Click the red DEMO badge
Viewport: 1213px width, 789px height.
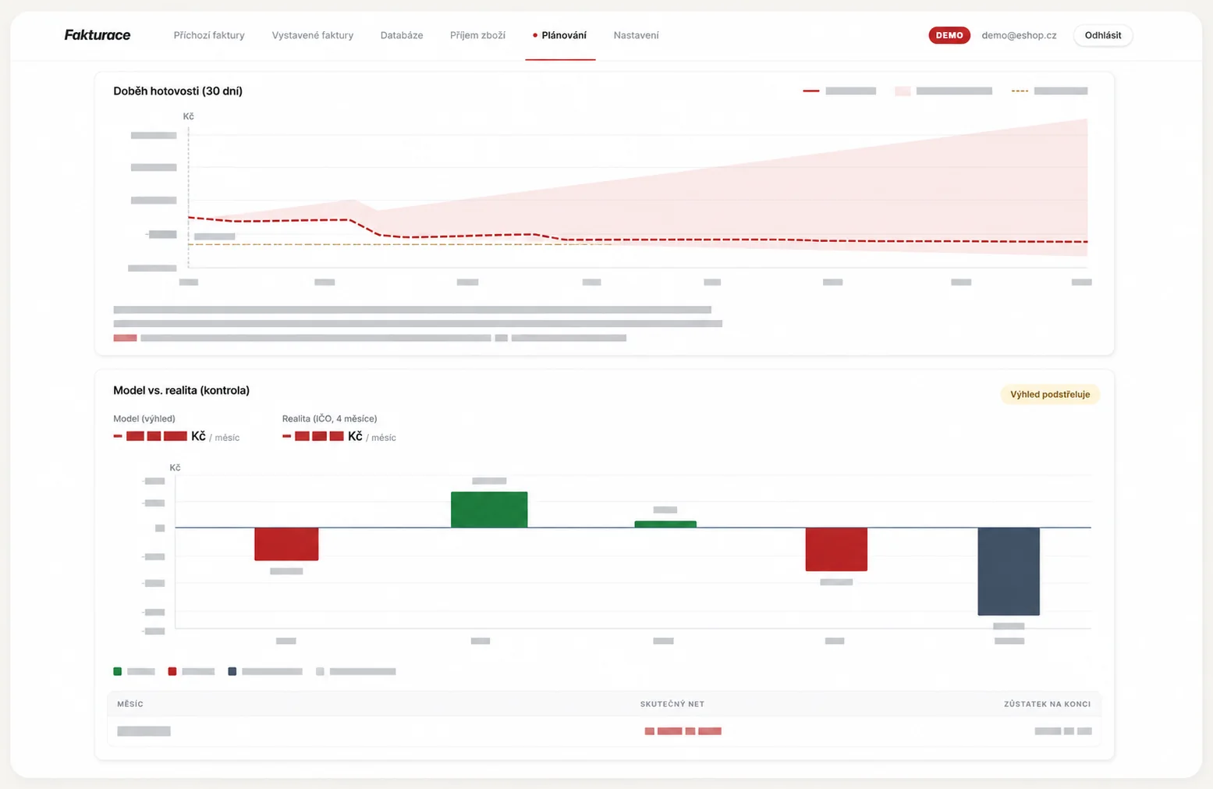(x=949, y=35)
